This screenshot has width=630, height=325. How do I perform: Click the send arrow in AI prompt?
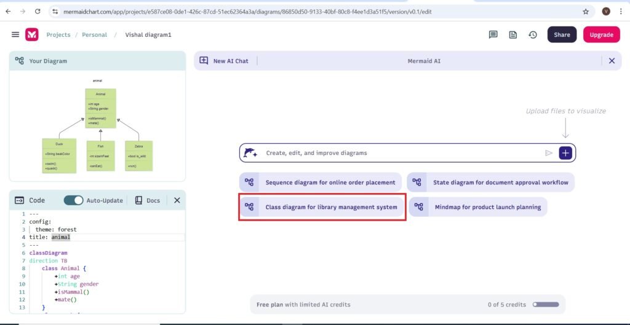click(549, 153)
